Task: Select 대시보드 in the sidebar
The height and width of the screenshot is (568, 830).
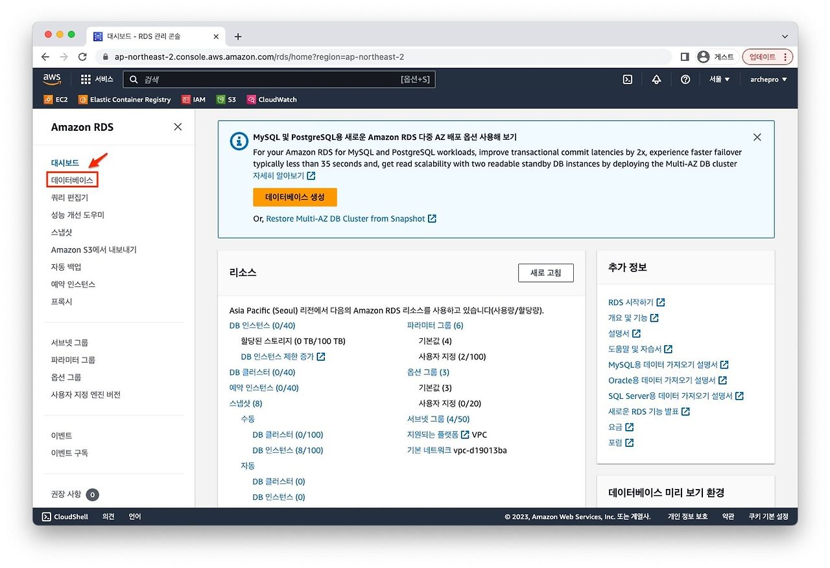Action: pos(65,163)
